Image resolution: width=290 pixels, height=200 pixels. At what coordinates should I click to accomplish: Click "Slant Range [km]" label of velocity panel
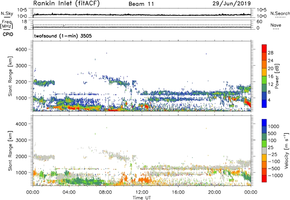pos(10,151)
